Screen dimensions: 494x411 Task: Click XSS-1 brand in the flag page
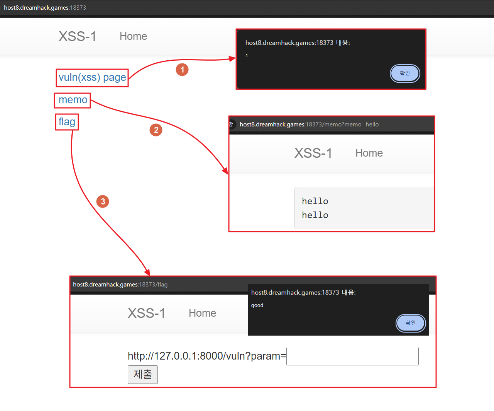pos(146,313)
